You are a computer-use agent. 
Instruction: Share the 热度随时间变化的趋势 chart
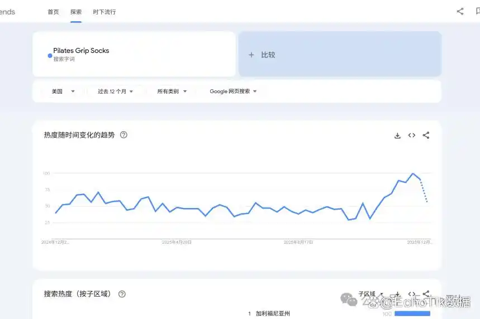(426, 136)
